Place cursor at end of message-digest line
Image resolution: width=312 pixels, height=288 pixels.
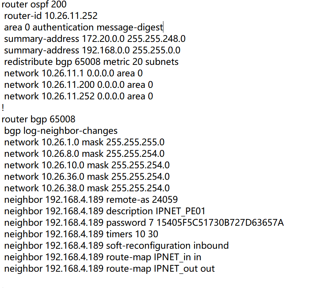(x=163, y=27)
